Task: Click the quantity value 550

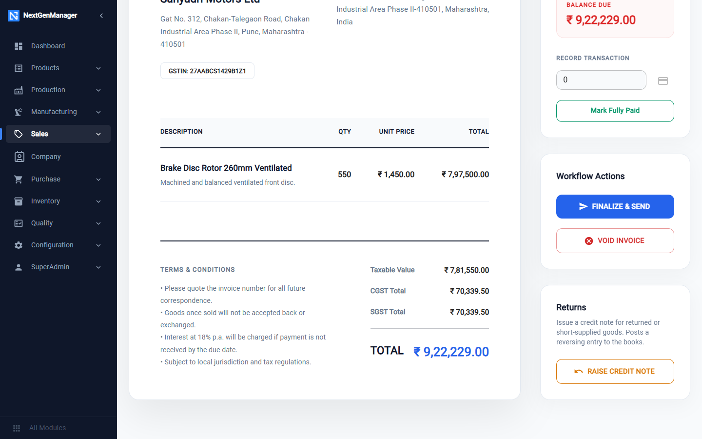Action: tap(345, 174)
